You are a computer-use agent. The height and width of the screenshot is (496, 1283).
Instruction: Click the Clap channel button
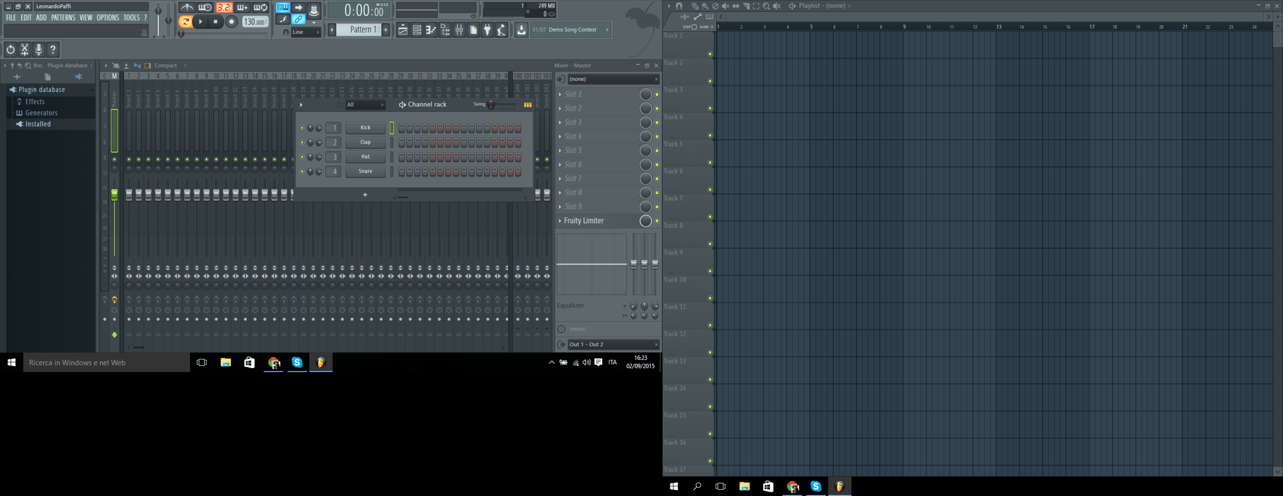coord(366,142)
